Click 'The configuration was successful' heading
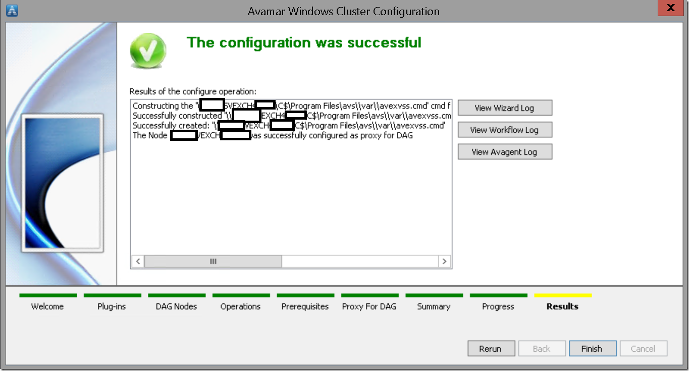This screenshot has width=689, height=371. 304,42
